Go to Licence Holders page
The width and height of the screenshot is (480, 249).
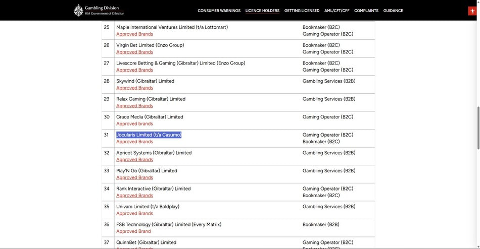(x=262, y=11)
